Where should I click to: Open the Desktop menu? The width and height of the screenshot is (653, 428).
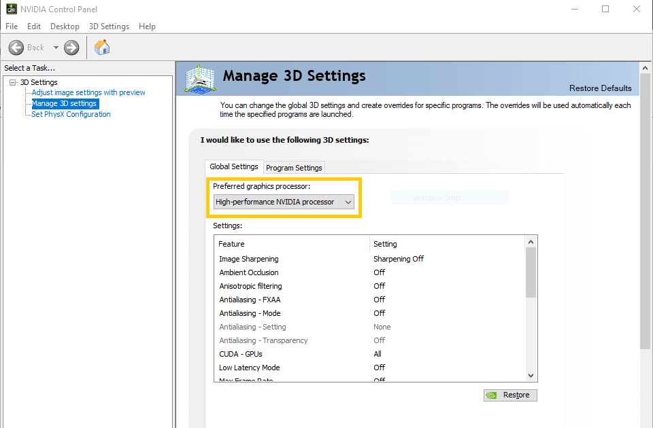pyautogui.click(x=65, y=26)
